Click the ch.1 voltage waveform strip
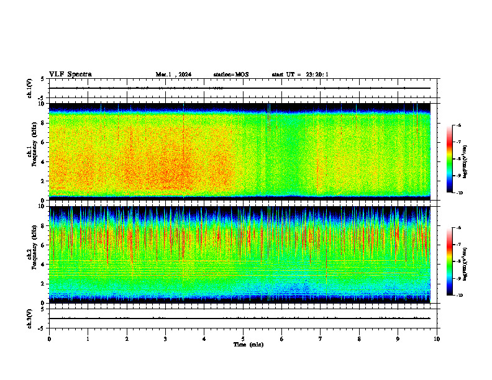Screen dimensions: 492x380 pyautogui.click(x=243, y=88)
